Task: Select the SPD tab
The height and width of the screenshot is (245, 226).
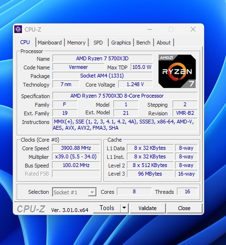Action: coord(98,43)
